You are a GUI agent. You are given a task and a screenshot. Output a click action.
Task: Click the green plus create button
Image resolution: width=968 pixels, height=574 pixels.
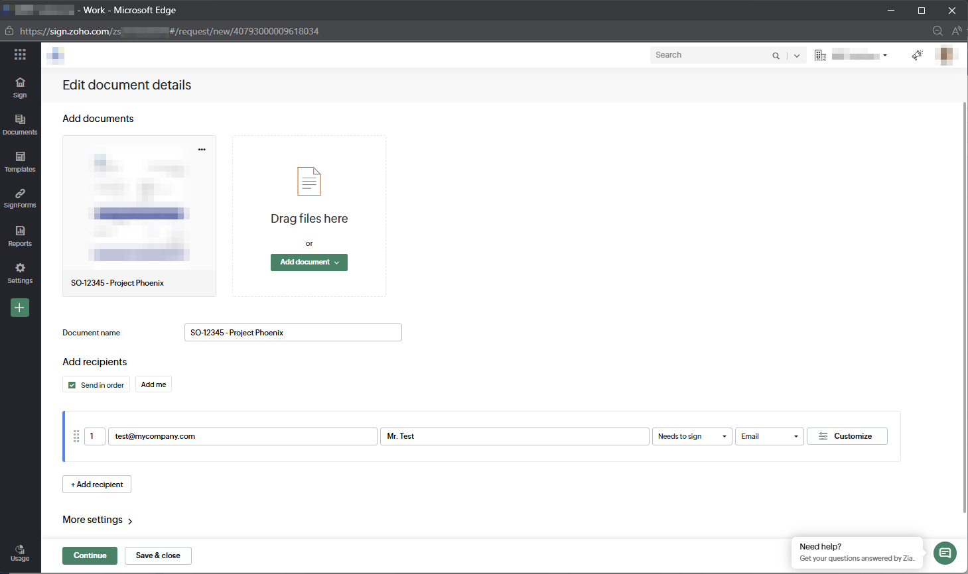pos(20,308)
